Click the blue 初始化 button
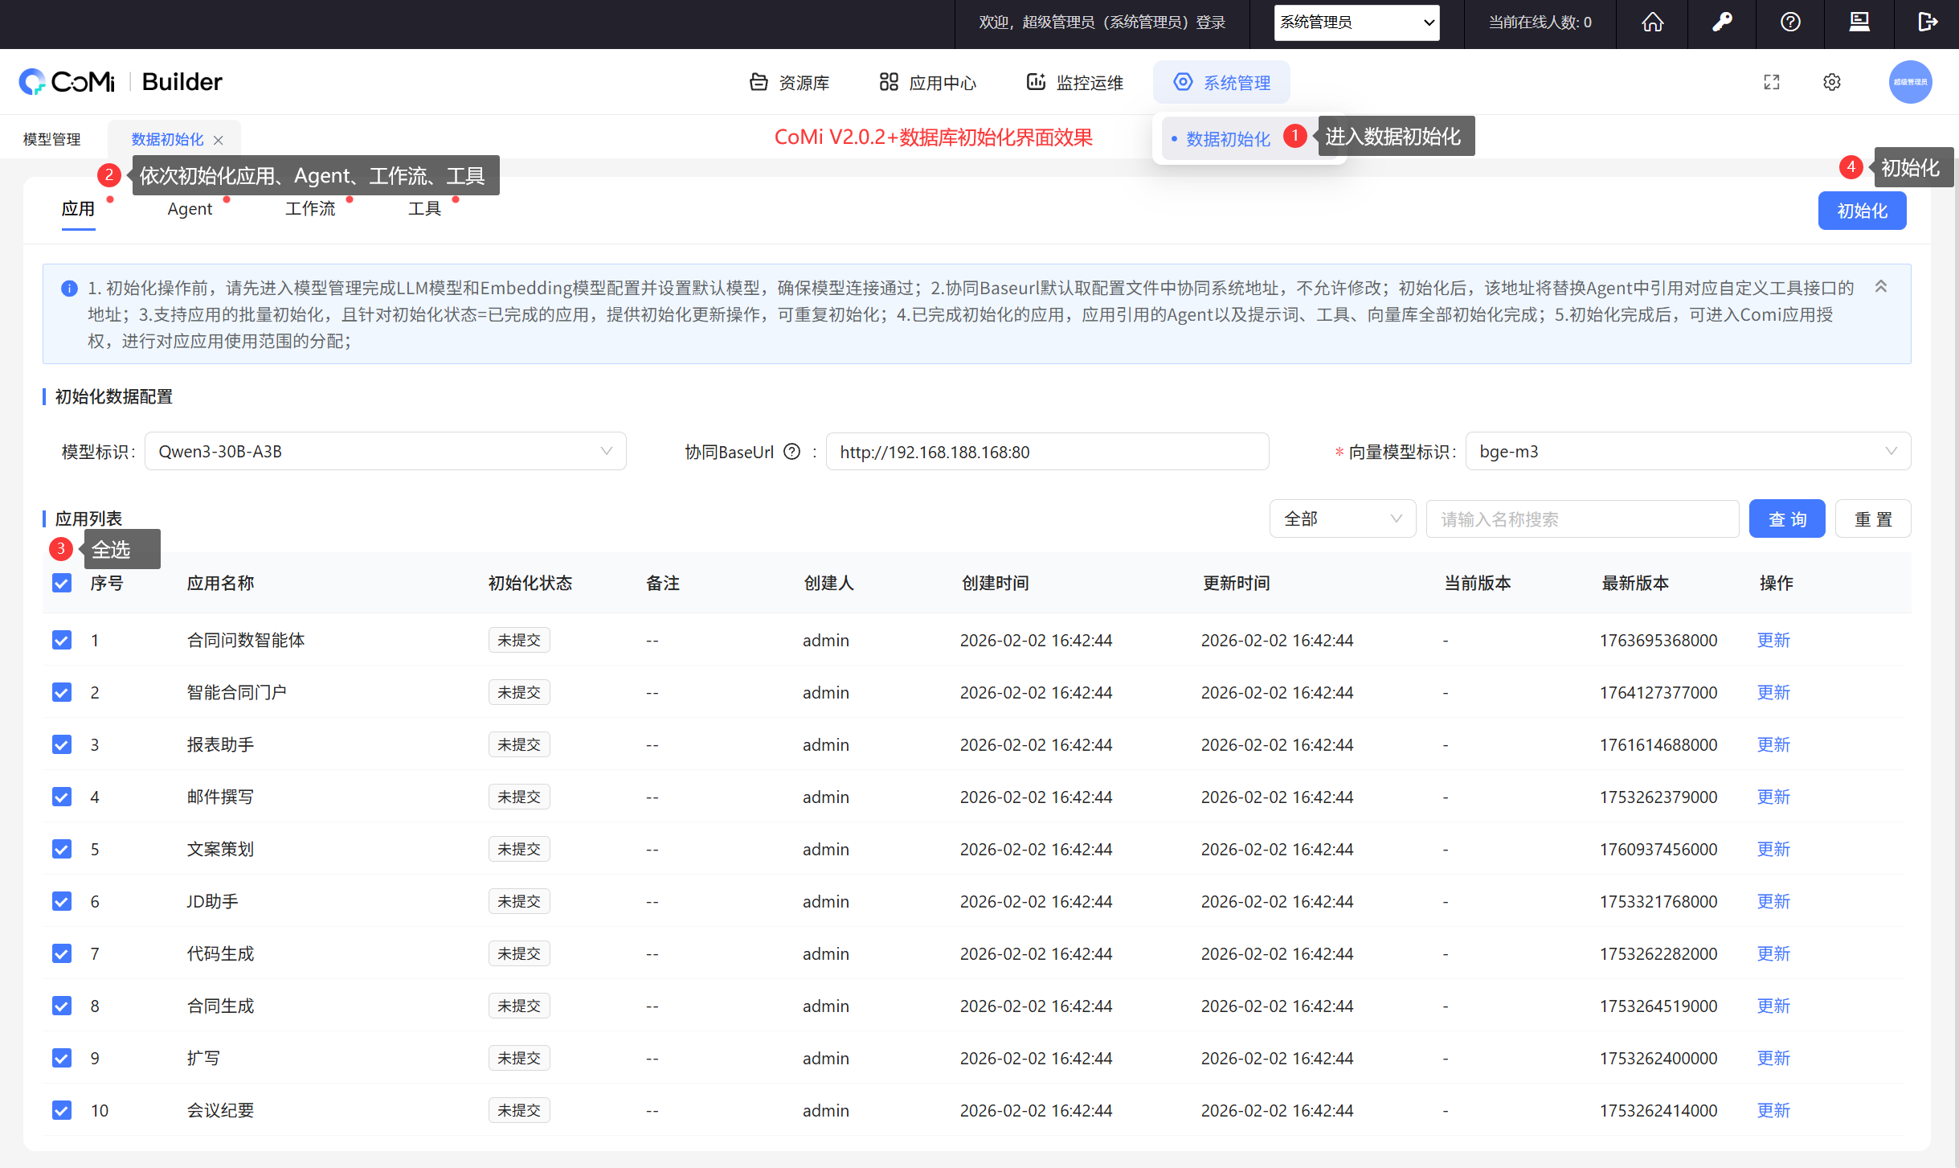This screenshot has height=1168, width=1959. pos(1862,211)
